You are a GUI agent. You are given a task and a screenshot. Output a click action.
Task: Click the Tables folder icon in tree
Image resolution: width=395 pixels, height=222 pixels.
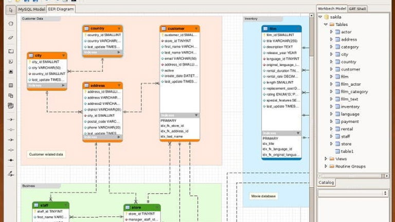pyautogui.click(x=332, y=25)
